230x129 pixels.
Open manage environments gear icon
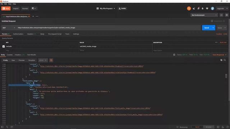point(227,15)
